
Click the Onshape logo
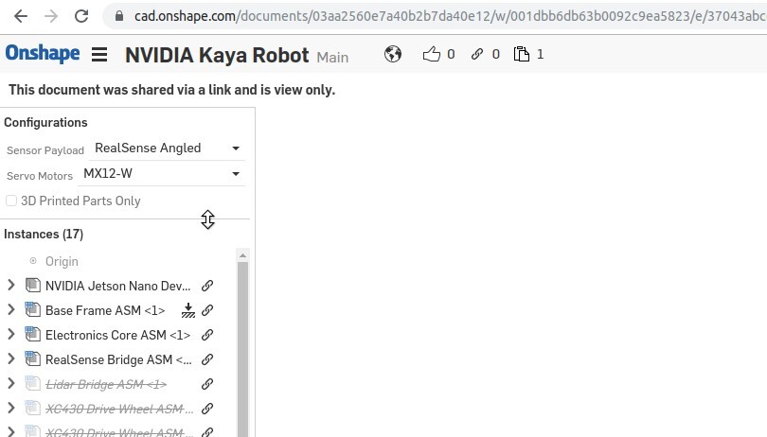(43, 54)
